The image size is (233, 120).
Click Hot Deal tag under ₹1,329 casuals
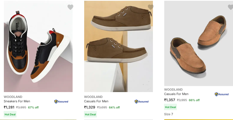point(90,114)
